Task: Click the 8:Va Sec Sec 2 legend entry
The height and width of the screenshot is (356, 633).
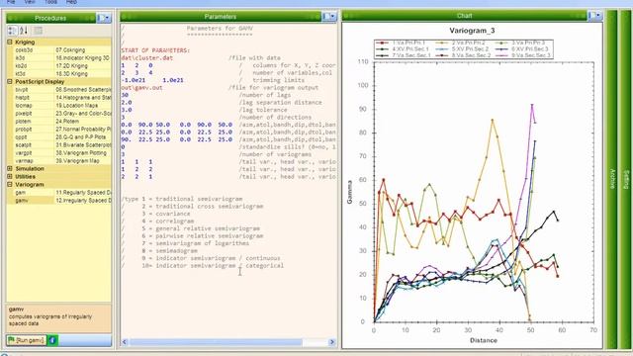Action: tap(464, 55)
